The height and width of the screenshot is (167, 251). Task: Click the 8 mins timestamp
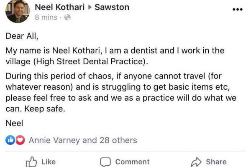[x=46, y=17]
